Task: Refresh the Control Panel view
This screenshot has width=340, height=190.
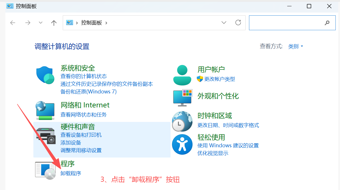Action: [238, 23]
